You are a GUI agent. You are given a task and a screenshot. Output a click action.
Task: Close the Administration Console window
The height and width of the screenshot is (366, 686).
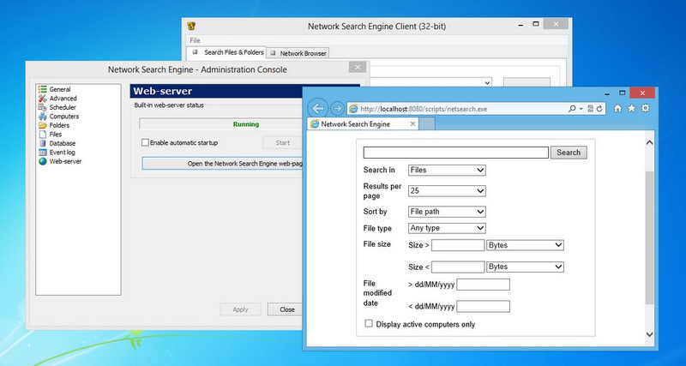[358, 68]
